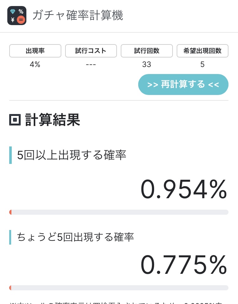
Task: Click the progress bar under 0.775%
Action: pyautogui.click(x=119, y=288)
